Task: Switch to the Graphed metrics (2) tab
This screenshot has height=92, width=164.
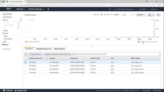Action: tap(44, 49)
